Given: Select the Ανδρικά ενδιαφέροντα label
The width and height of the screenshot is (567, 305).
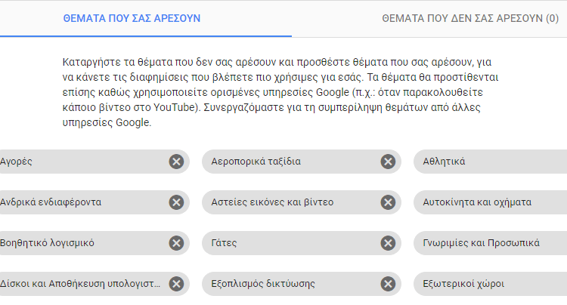Looking at the screenshot, I should [51, 202].
